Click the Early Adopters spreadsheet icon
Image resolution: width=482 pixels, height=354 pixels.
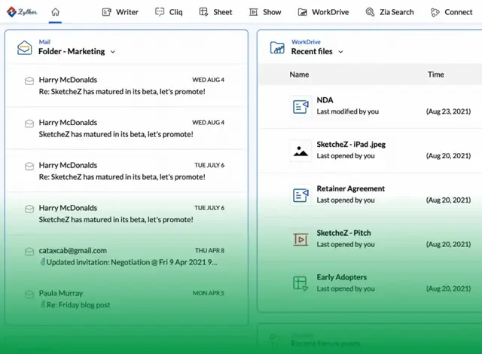coord(300,283)
